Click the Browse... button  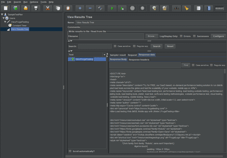coord(152,36)
